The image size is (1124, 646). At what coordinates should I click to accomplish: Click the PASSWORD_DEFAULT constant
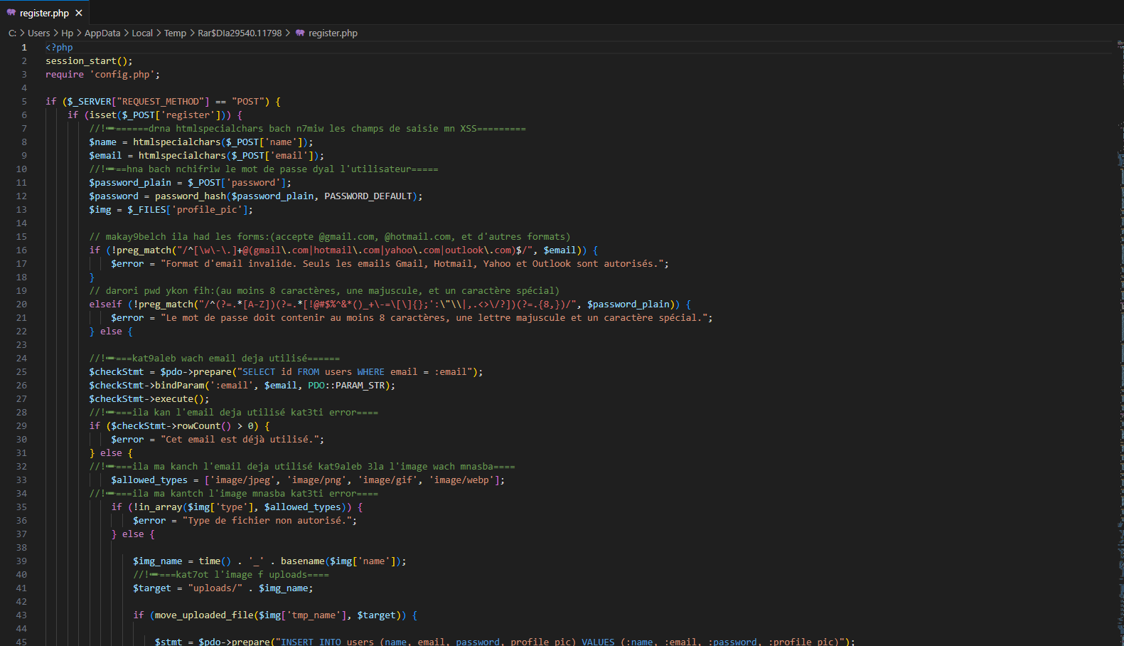(368, 196)
